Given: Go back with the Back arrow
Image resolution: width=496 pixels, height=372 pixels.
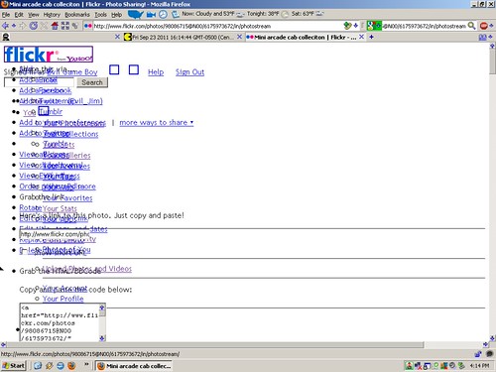Looking at the screenshot, I should [5, 26].
